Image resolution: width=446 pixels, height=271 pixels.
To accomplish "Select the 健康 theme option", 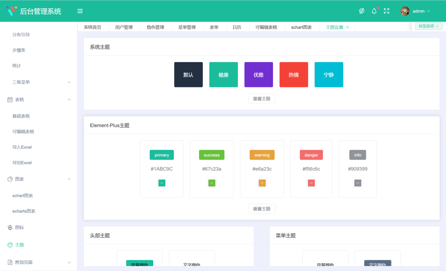I will point(223,74).
